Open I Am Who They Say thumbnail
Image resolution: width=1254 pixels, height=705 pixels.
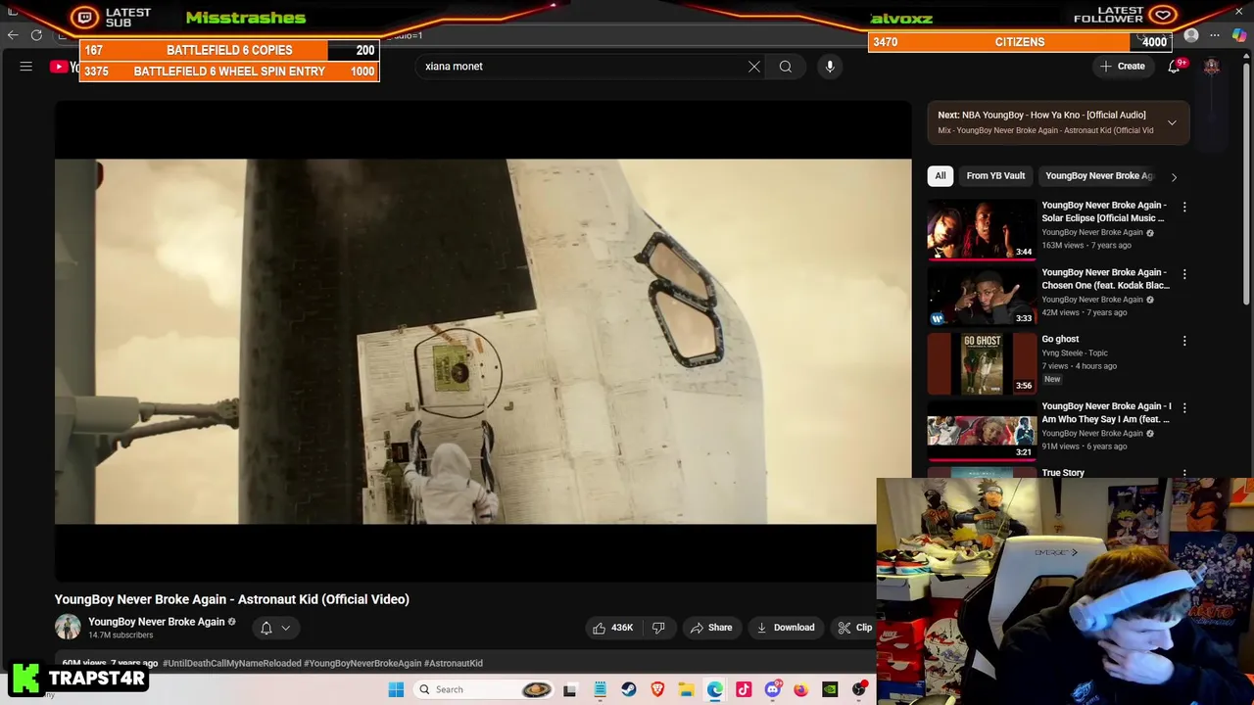point(982,430)
